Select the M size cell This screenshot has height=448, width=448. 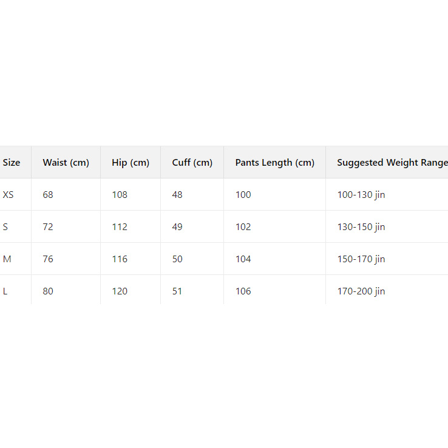click(7, 259)
